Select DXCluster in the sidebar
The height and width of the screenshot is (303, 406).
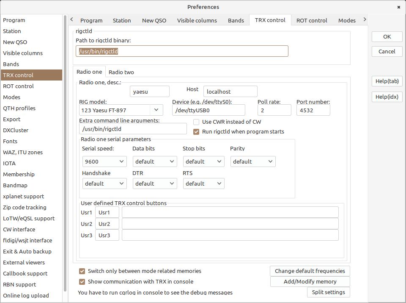tap(31, 130)
